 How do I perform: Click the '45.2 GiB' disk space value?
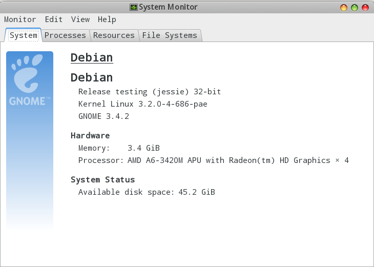(197, 192)
